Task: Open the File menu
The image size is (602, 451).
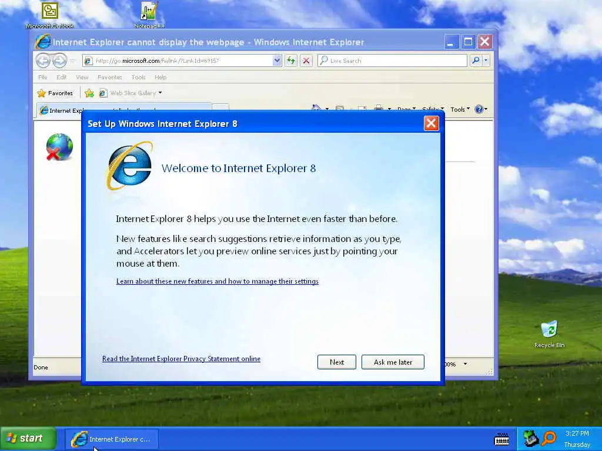Action: click(x=42, y=77)
